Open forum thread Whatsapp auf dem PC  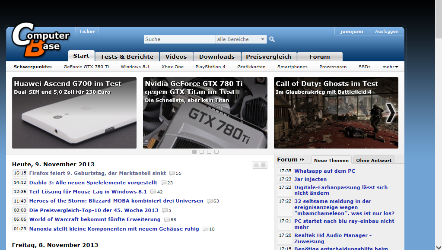click(325, 171)
